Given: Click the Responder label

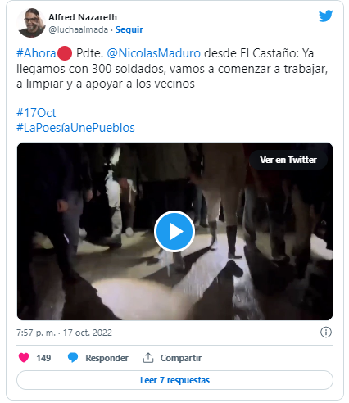Looking at the screenshot, I should click(107, 358).
